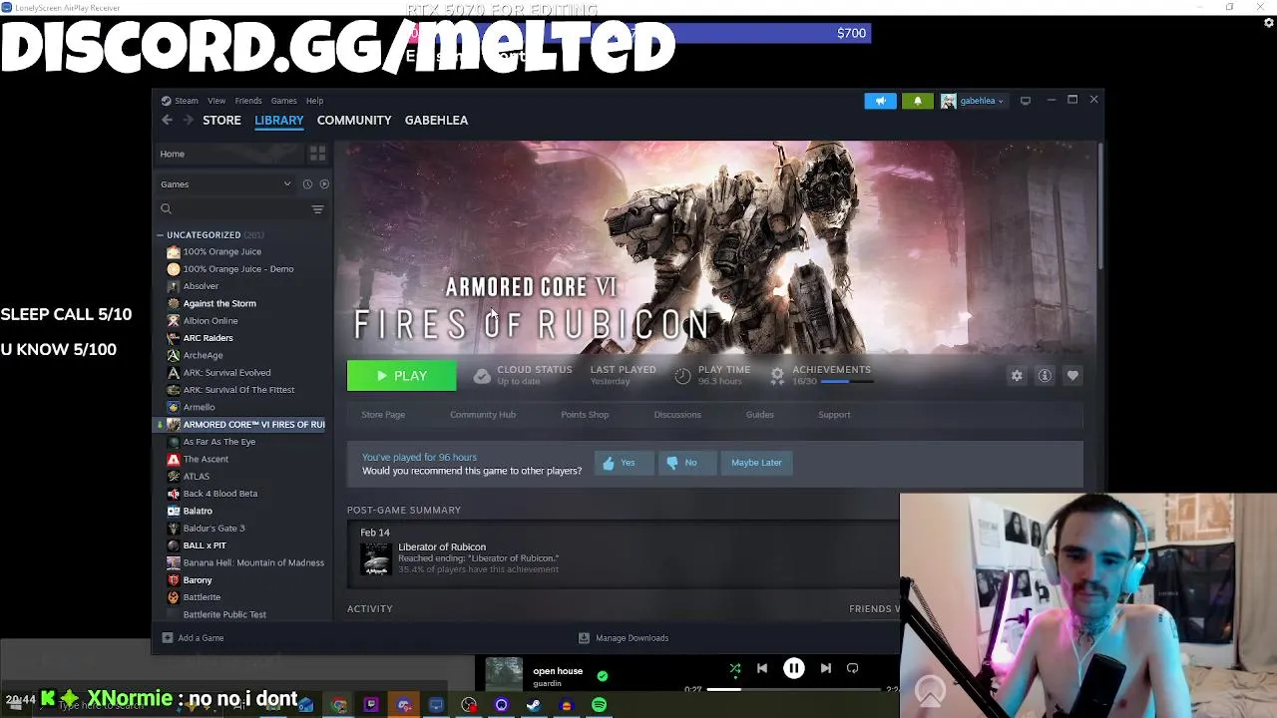Open Games menu in menu bar
This screenshot has height=718, width=1277.
(x=283, y=101)
